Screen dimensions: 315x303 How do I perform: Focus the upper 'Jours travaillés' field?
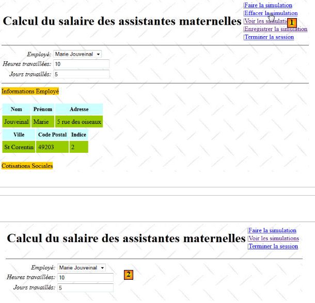click(x=81, y=74)
